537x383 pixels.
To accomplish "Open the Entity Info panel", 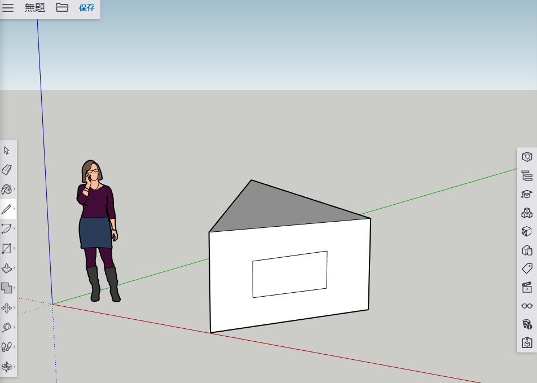I will tap(527, 157).
